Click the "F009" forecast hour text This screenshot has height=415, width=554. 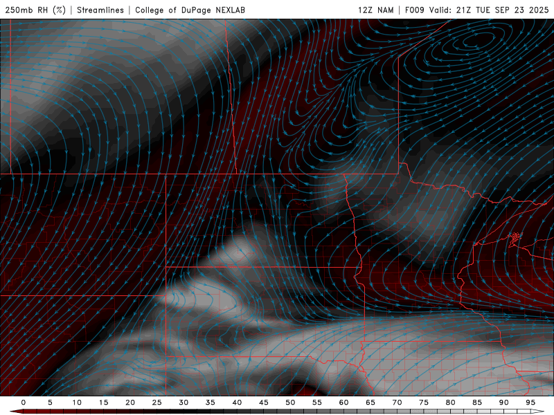414,10
